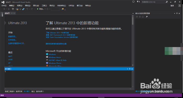Open the collapsed 工具箱 side tab
The image size is (183, 98).
(2, 14)
